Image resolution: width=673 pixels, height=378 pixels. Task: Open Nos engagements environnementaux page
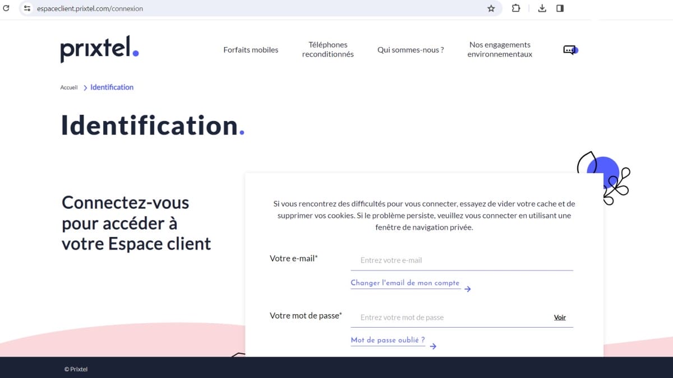pos(500,49)
